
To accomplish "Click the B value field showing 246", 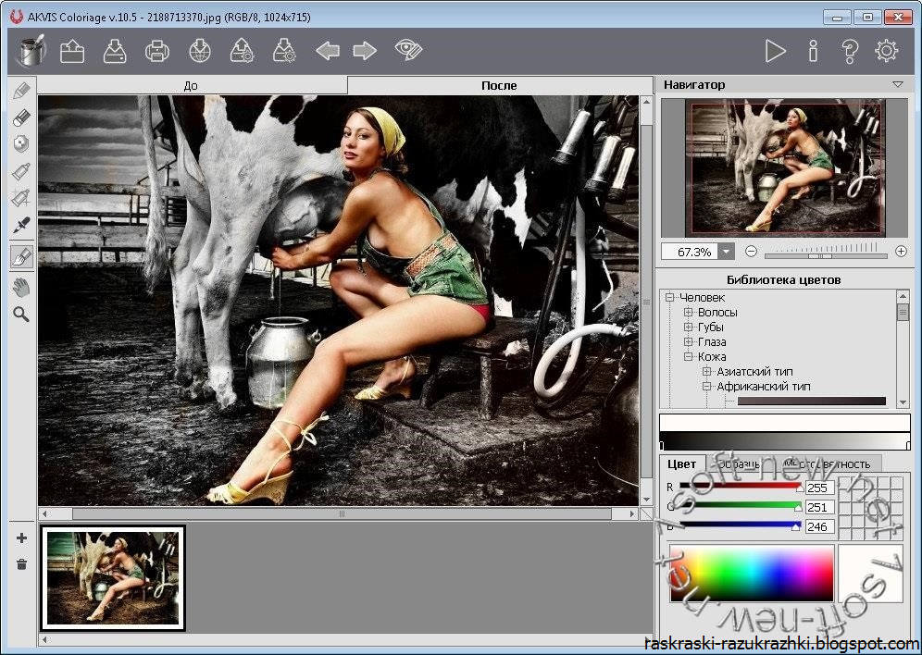I will click(819, 526).
